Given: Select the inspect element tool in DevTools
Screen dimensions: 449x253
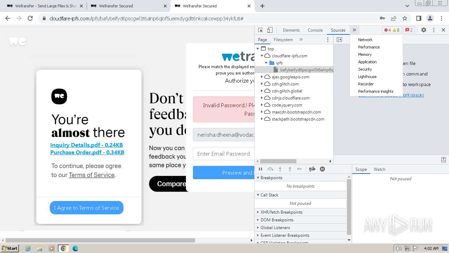Looking at the screenshot, I should (x=260, y=30).
